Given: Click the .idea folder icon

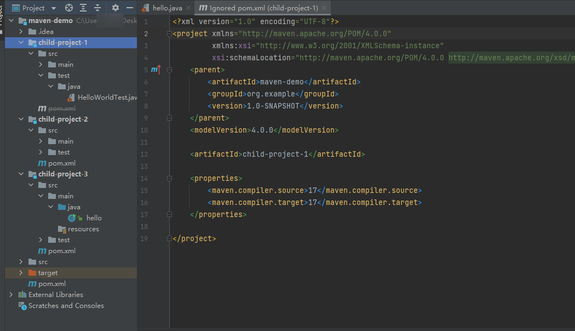Looking at the screenshot, I should point(32,32).
